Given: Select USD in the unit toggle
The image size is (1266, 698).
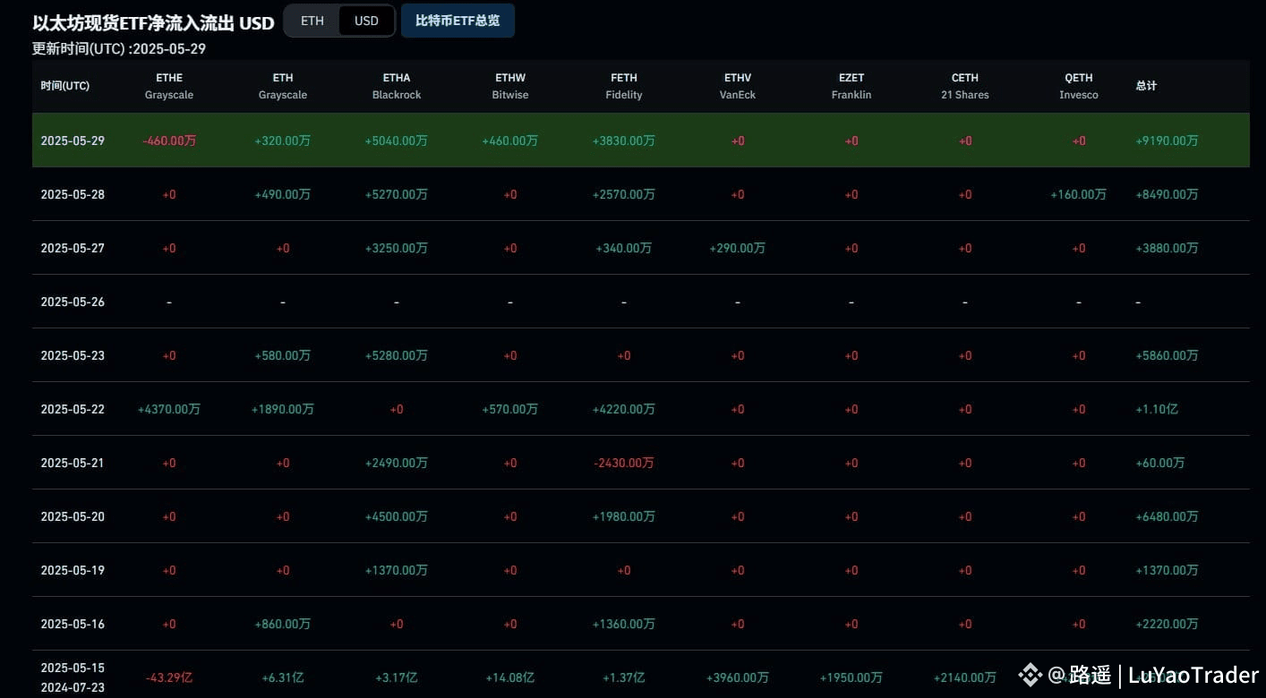Looking at the screenshot, I should (x=366, y=21).
